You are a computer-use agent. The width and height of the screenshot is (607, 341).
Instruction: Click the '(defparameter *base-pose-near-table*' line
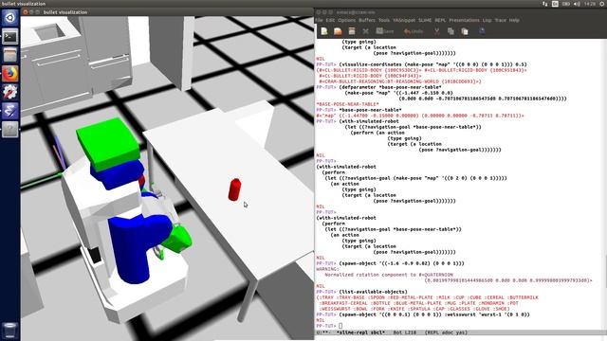pos(390,87)
